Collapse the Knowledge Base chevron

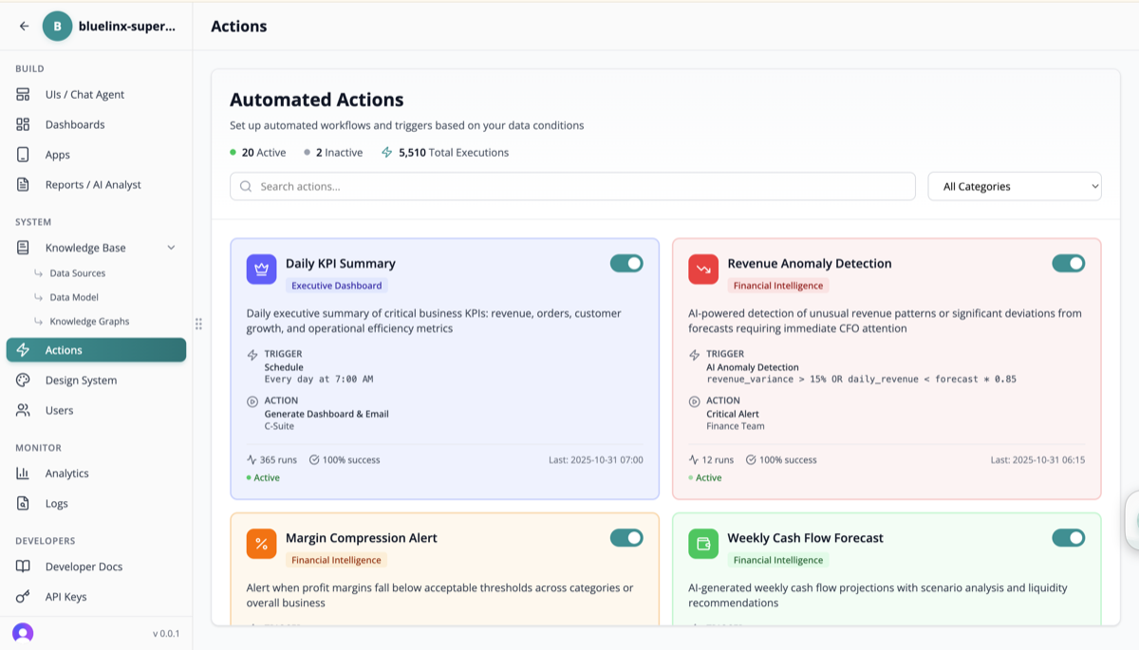171,248
